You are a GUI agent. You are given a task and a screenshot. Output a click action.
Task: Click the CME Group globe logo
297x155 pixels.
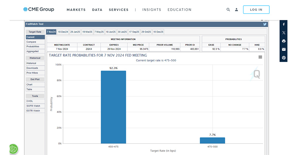[25, 10]
